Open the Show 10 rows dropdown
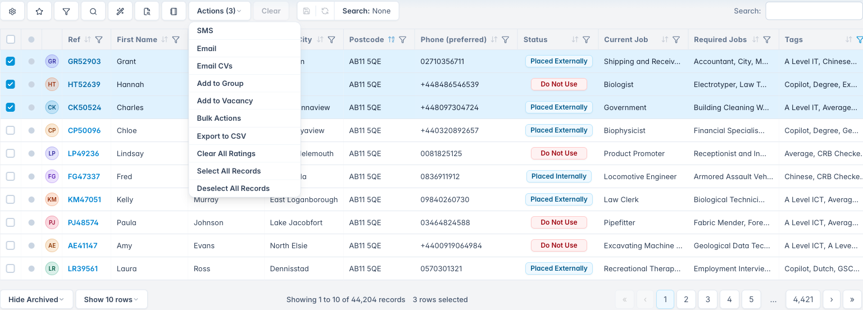The height and width of the screenshot is (310, 863). tap(111, 299)
